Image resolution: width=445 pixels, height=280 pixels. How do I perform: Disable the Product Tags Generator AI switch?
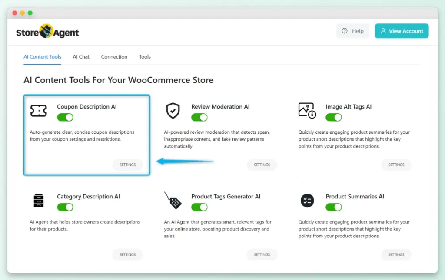point(199,207)
